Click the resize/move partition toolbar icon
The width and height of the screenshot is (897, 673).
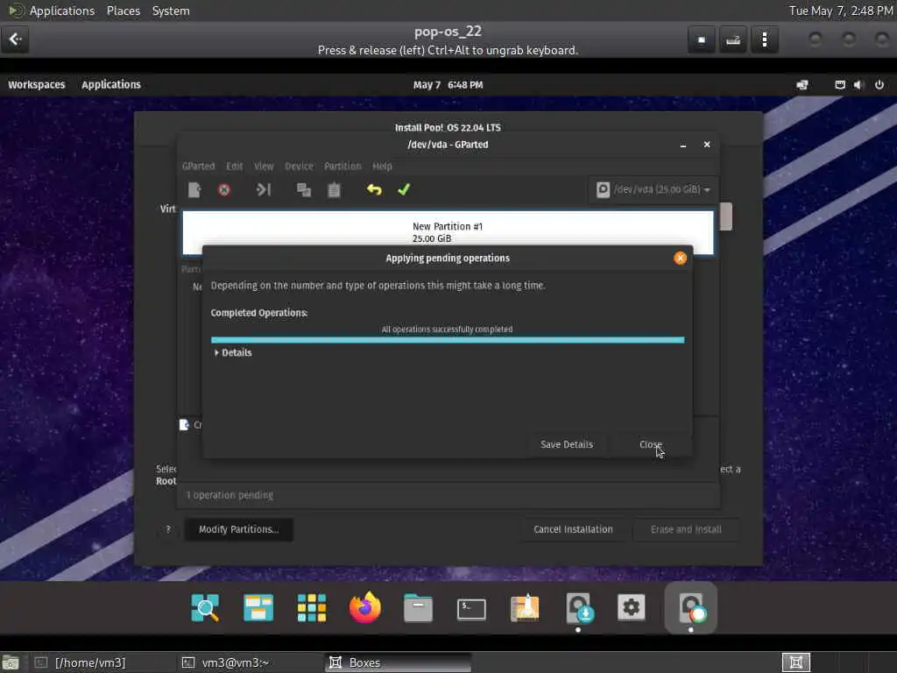tap(263, 189)
